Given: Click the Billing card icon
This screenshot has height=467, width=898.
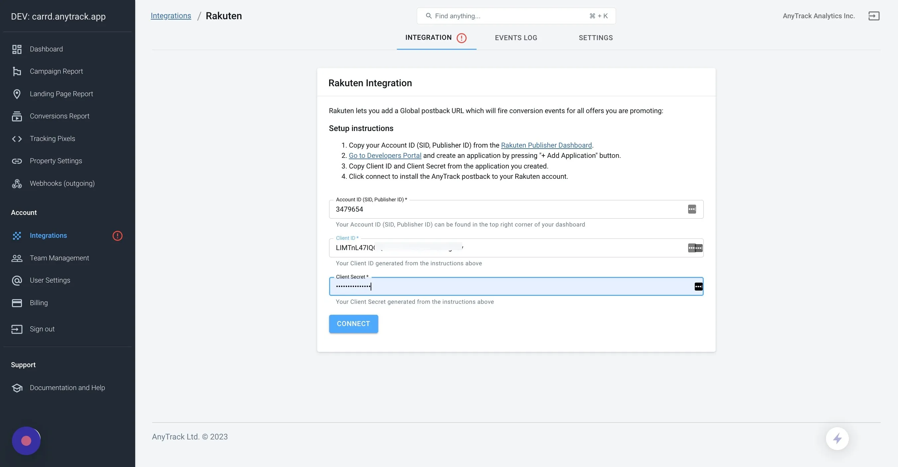Looking at the screenshot, I should (17, 303).
